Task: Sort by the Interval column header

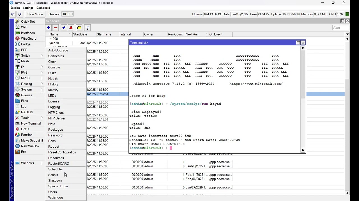Action: pyautogui.click(x=131, y=34)
